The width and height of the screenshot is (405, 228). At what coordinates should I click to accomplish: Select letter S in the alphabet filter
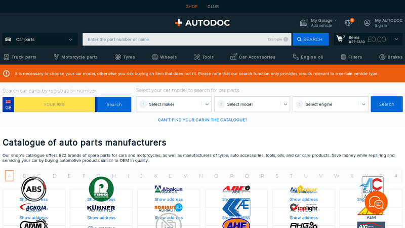tap(277, 176)
